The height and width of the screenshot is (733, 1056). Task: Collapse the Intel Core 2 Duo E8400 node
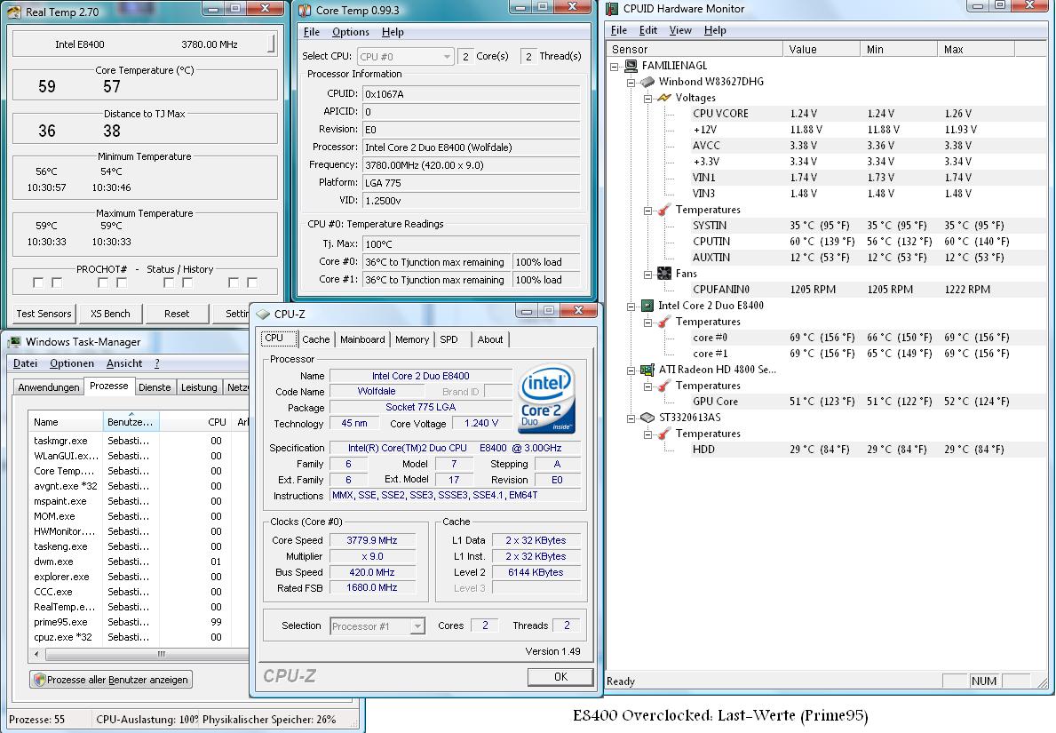tap(631, 306)
